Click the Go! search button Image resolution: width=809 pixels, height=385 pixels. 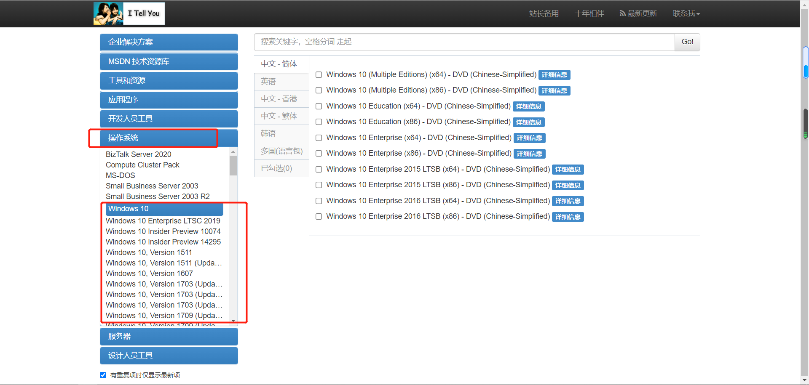pyautogui.click(x=687, y=42)
